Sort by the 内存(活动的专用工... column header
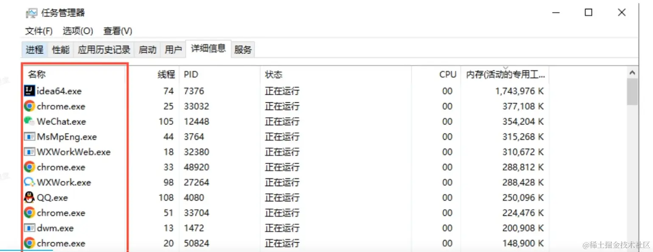Image resolution: width=653 pixels, height=252 pixels. click(505, 74)
